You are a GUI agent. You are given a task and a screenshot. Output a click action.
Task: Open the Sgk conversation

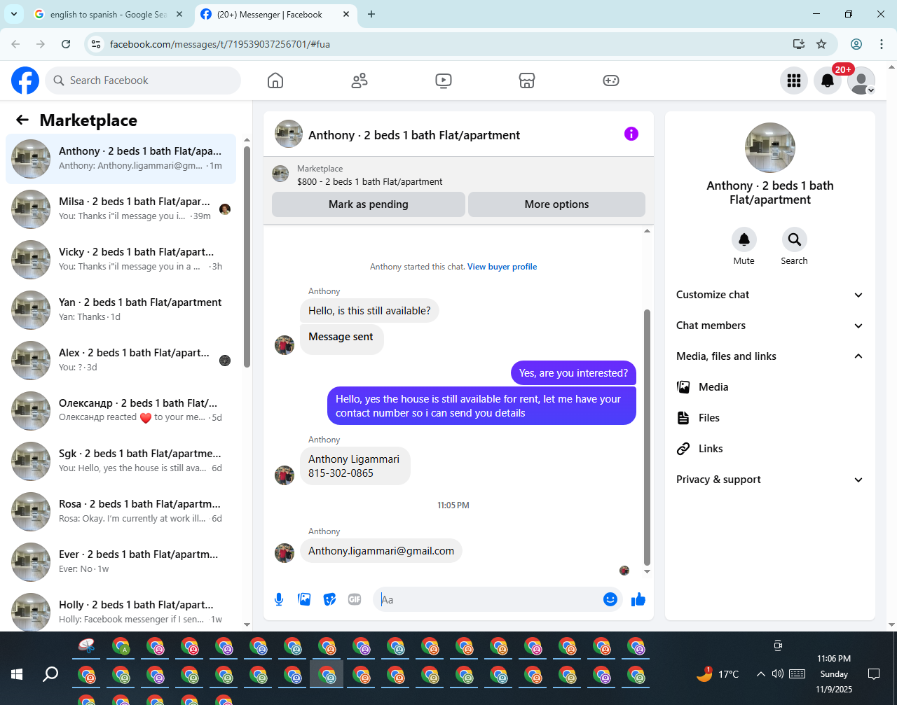[121, 461]
